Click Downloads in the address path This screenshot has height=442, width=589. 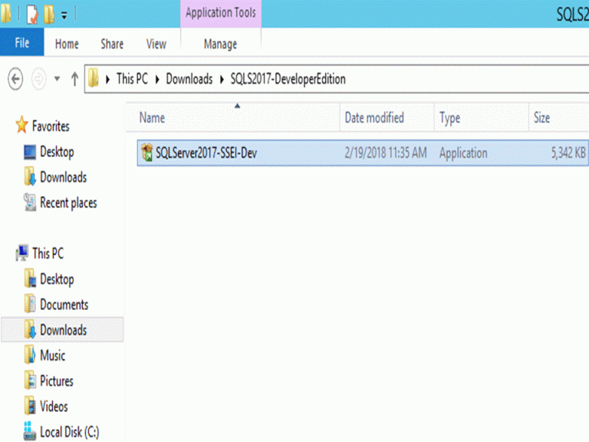click(189, 79)
